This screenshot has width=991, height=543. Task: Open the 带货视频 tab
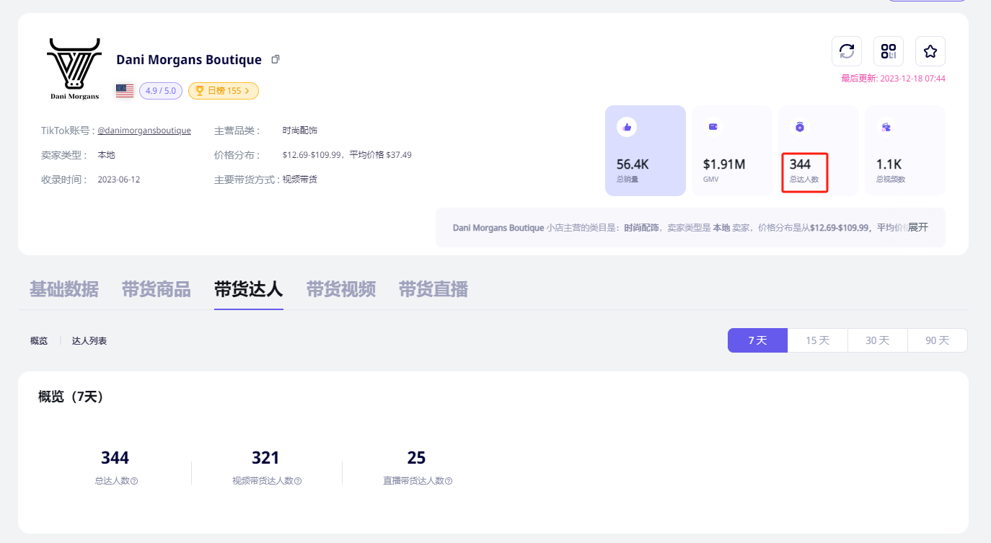pos(341,290)
